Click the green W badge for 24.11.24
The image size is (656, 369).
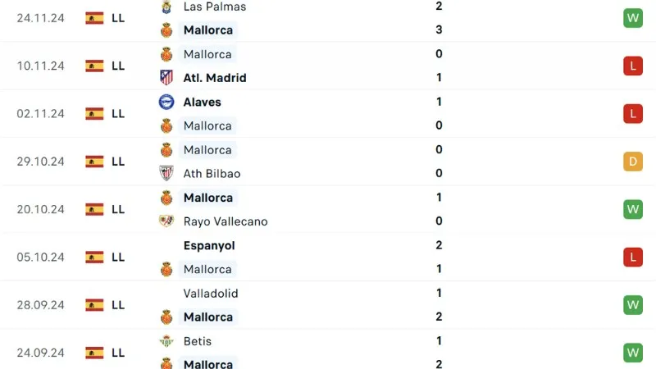632,18
